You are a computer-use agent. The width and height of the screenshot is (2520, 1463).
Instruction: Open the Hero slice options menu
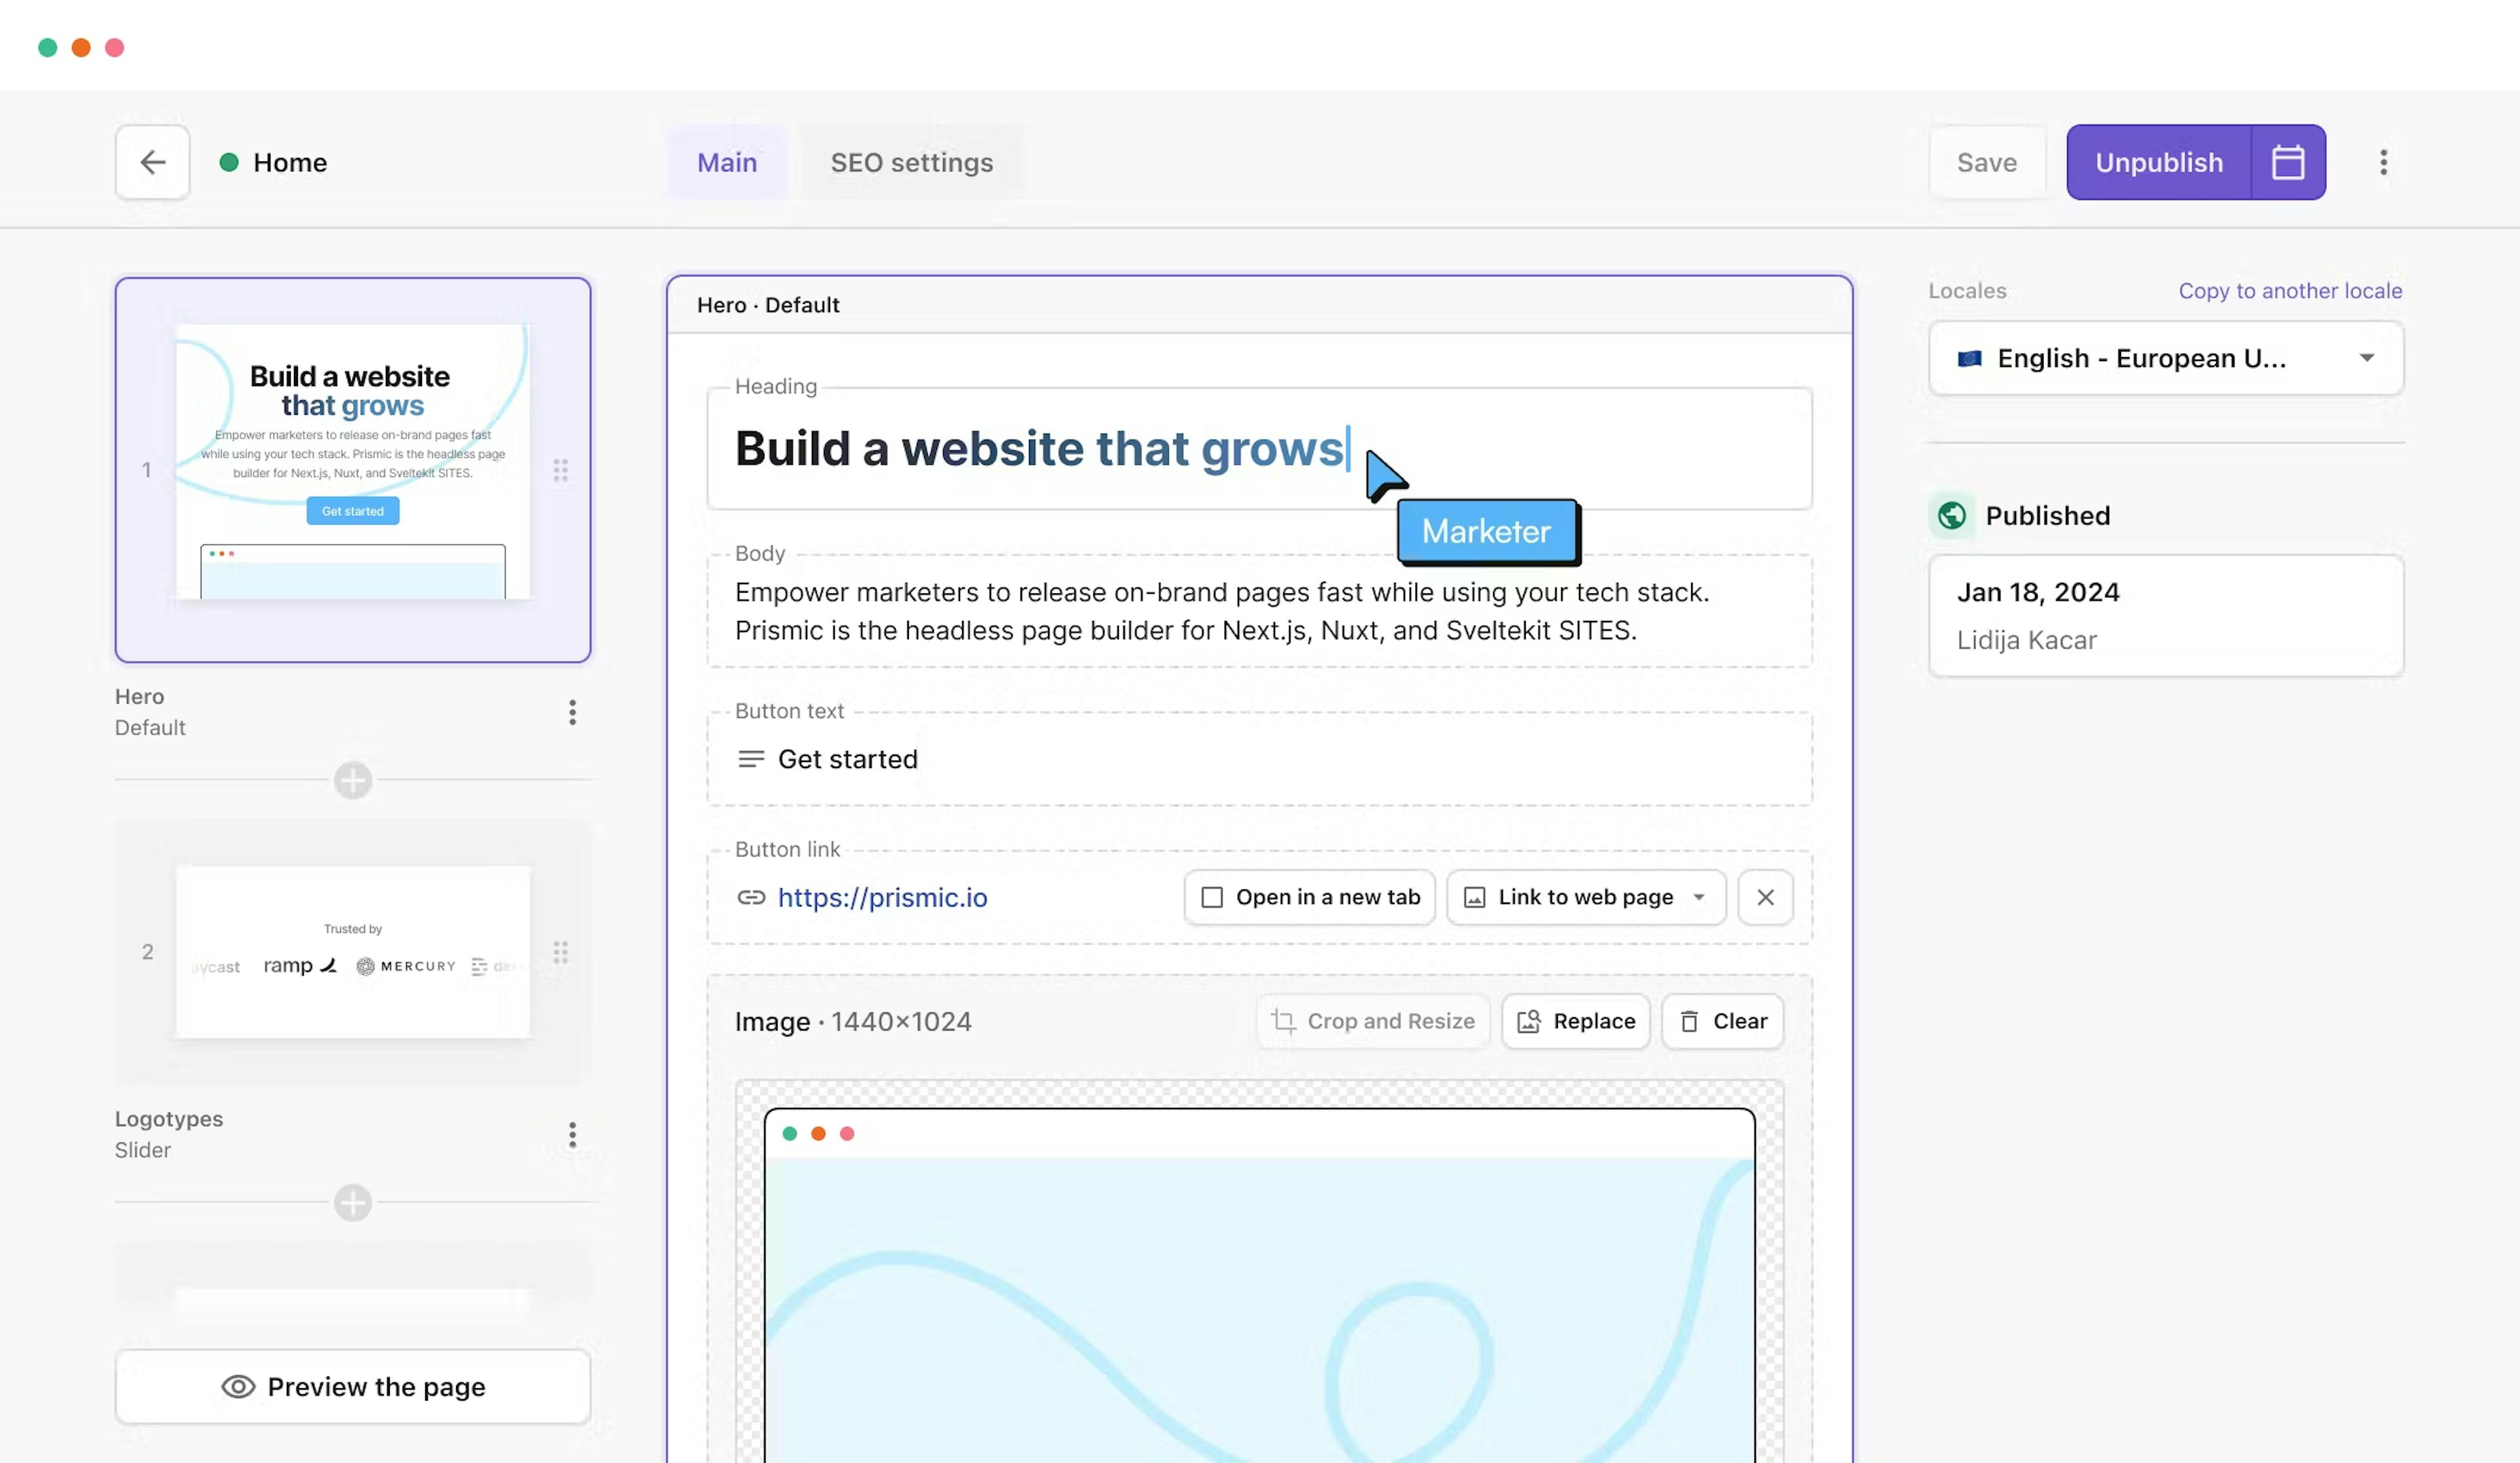[x=572, y=712]
